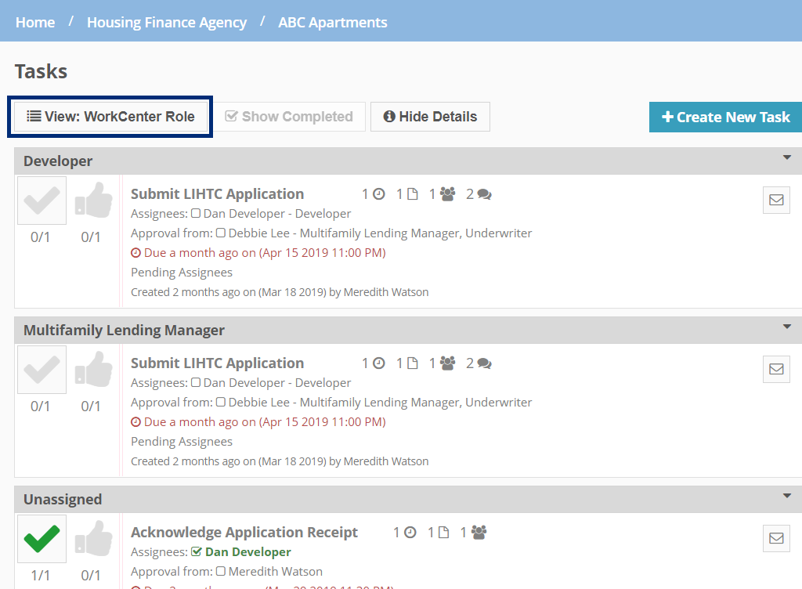This screenshot has height=589, width=802.
Task: Click the group assignees icon on Acknowledge Application Receipt
Action: 478,531
